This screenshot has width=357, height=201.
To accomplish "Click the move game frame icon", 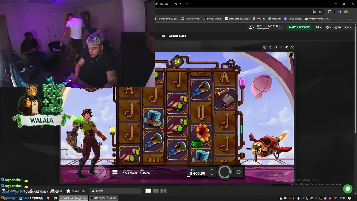I will [270, 47].
